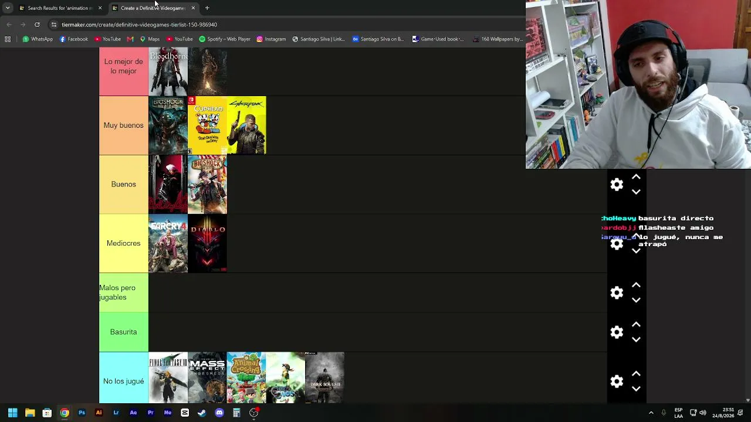Open the WhatsApp bookmark
Image resolution: width=751 pixels, height=422 pixels.
tap(38, 39)
